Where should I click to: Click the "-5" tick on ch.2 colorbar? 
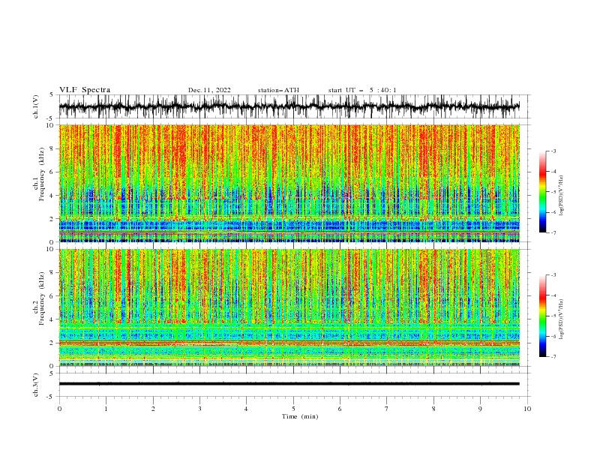pos(553,316)
